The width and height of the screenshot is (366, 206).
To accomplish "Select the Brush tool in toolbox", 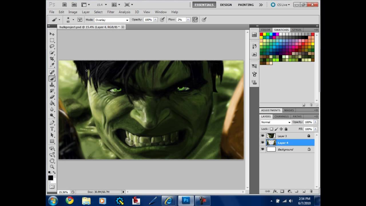I will pyautogui.click(x=52, y=78).
